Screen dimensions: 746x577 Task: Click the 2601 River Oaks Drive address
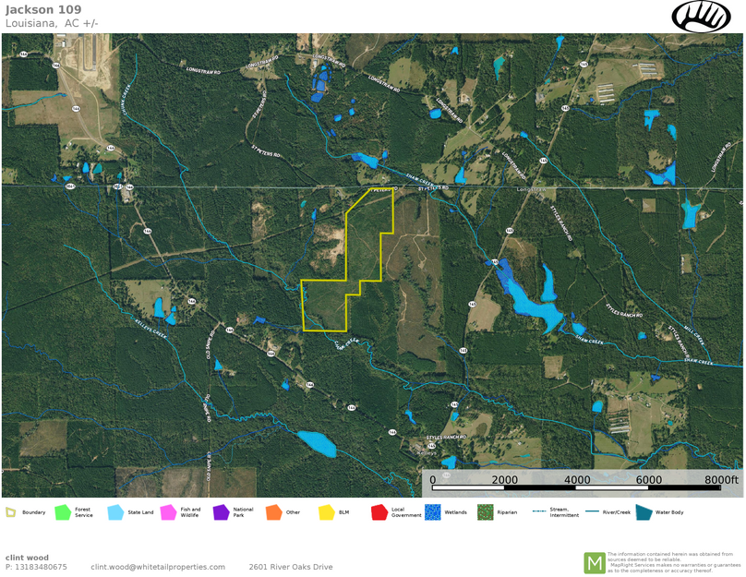pos(290,567)
